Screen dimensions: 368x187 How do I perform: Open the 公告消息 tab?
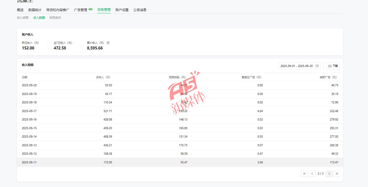pos(140,10)
